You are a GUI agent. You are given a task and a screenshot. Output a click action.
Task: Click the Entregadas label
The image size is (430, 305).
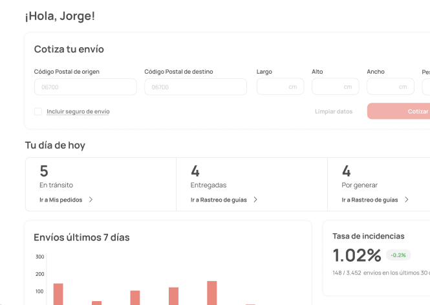coord(208,185)
